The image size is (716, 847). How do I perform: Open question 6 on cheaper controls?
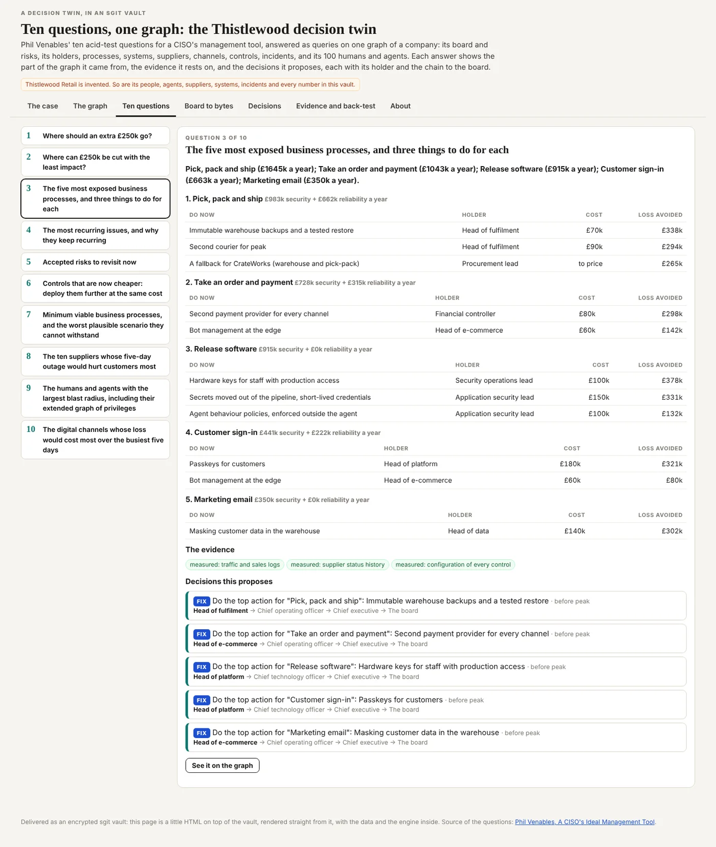coord(95,288)
